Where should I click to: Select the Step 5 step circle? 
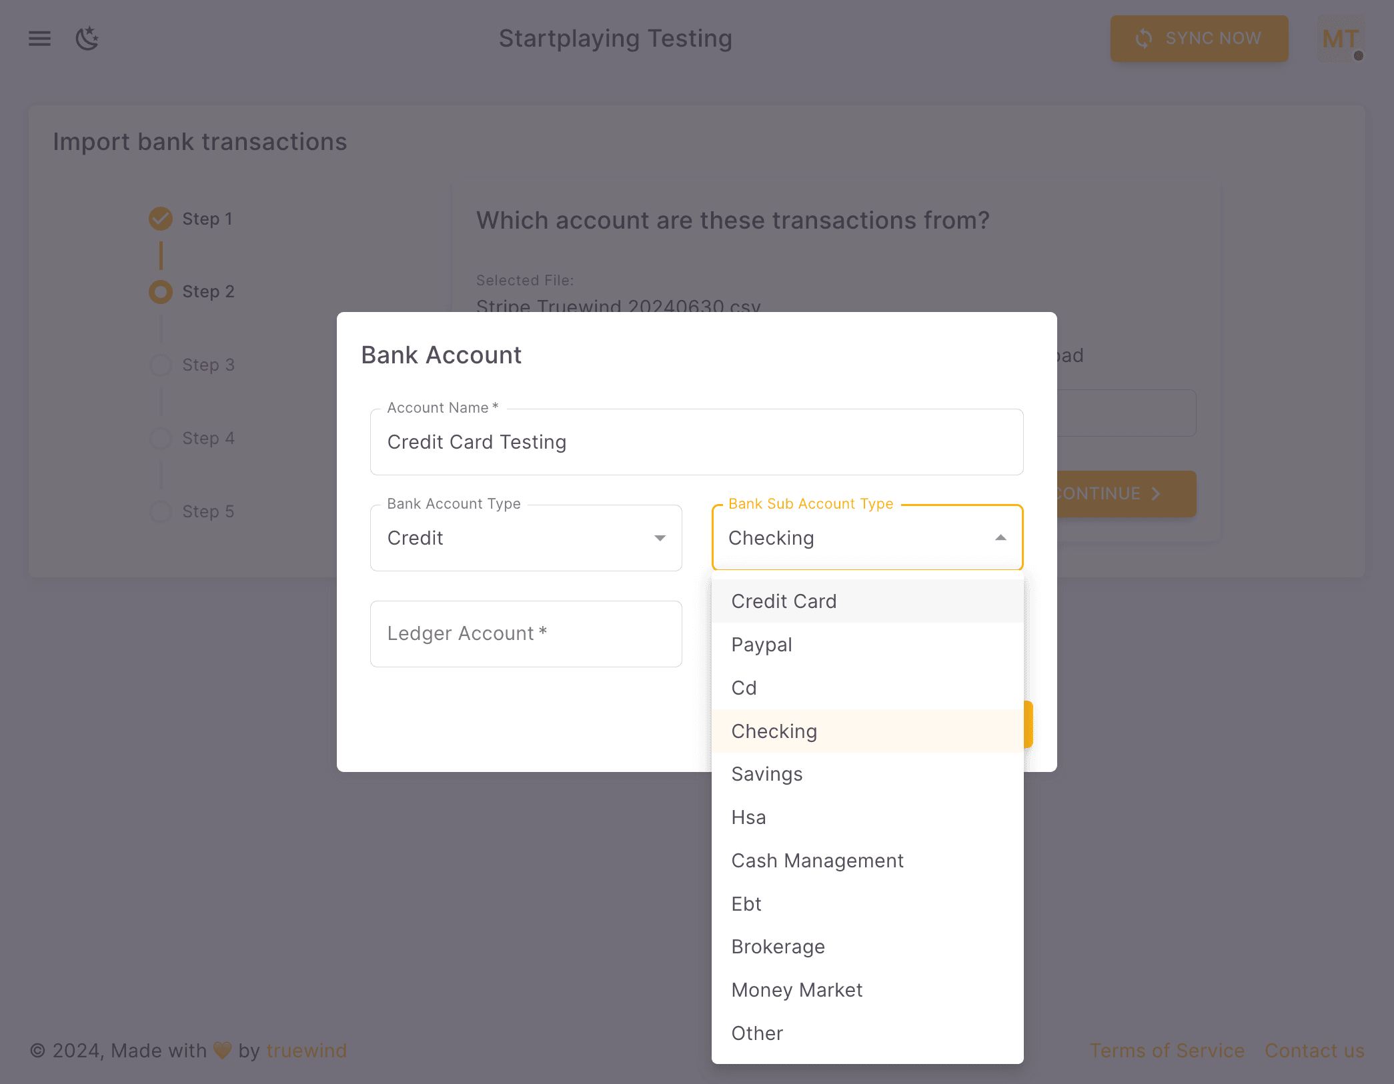(160, 511)
